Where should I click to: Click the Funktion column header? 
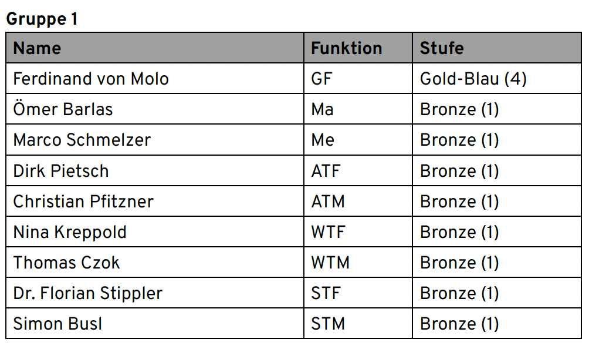point(346,48)
